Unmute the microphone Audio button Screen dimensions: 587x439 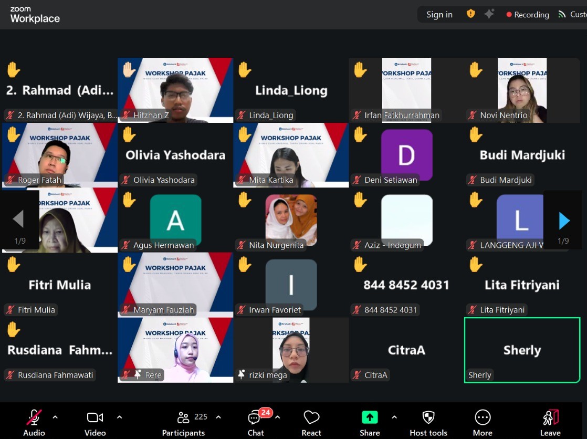34,417
